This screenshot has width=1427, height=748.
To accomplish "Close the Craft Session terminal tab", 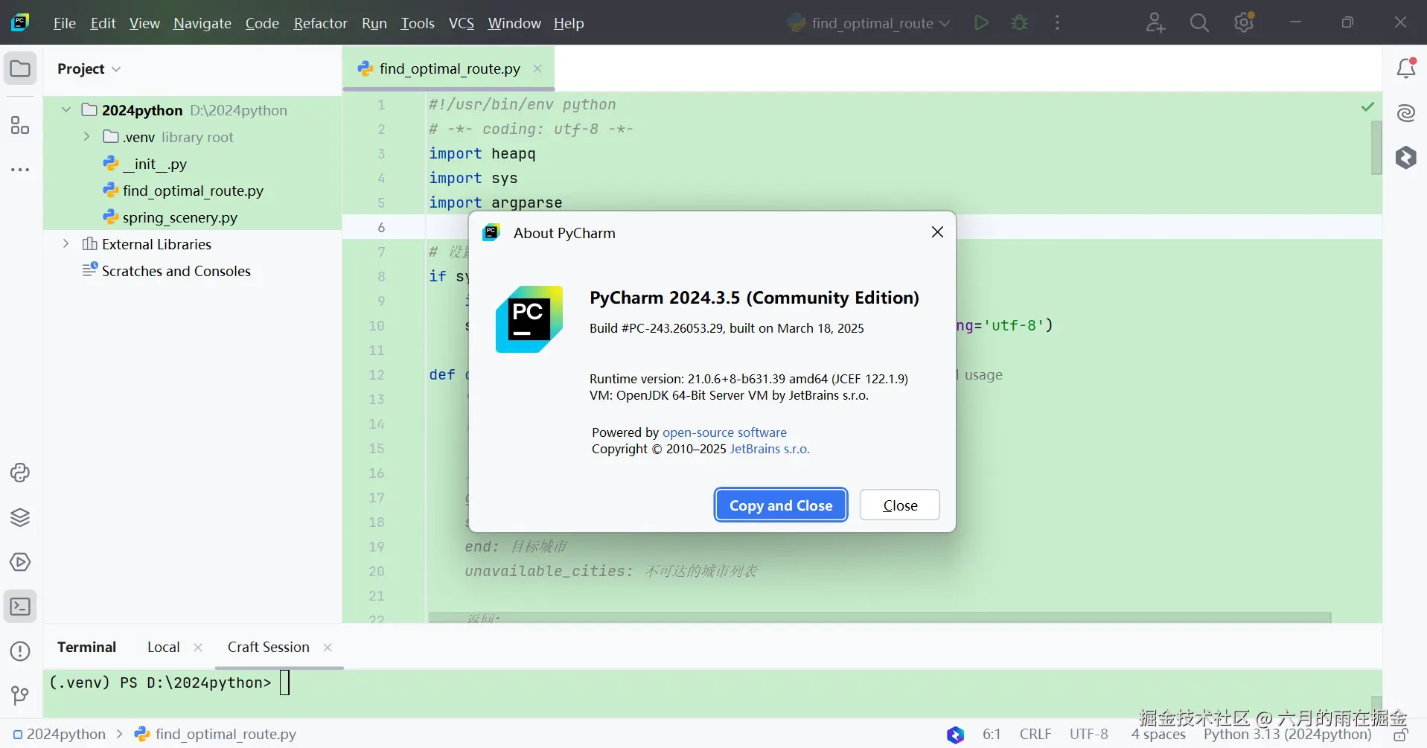I will pos(328,648).
